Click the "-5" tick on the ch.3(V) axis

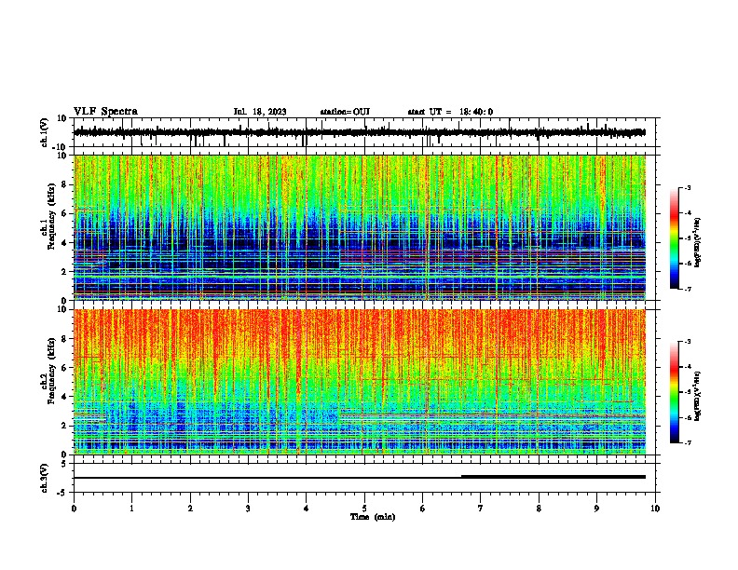[62, 493]
